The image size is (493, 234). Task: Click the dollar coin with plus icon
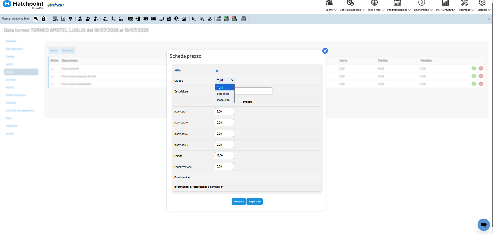(176, 19)
